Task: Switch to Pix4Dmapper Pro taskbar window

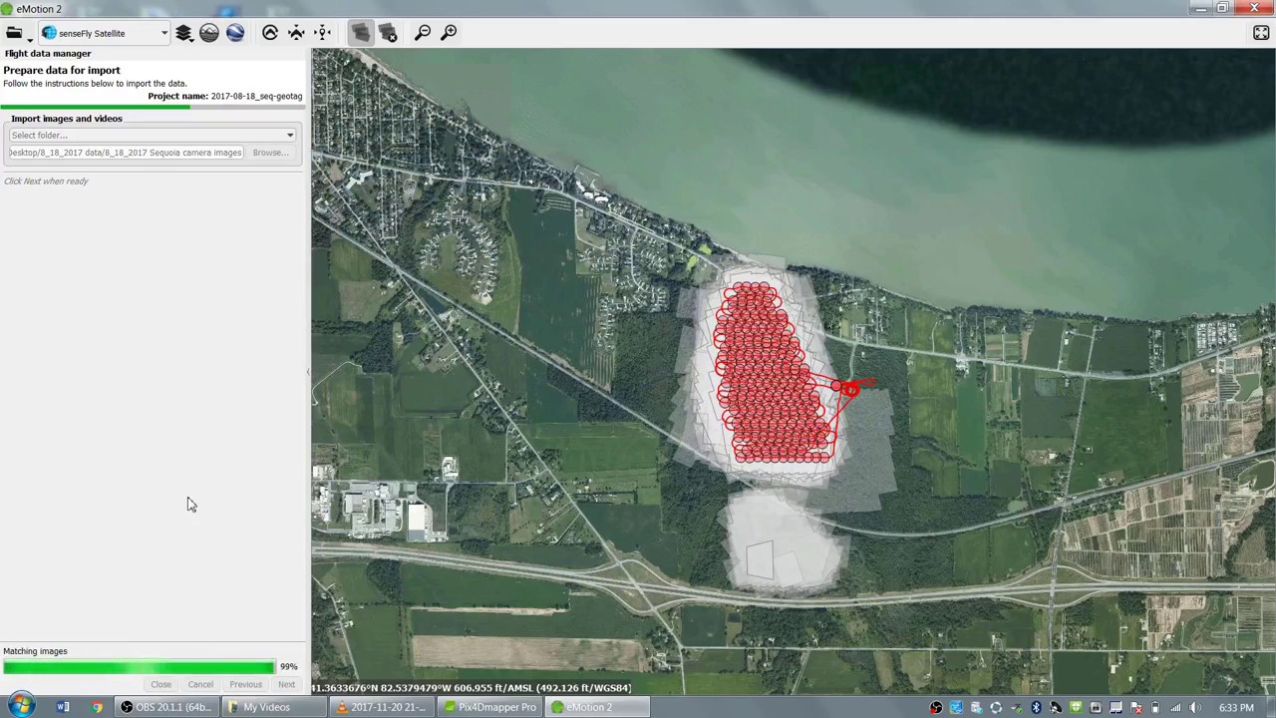Action: tap(489, 707)
